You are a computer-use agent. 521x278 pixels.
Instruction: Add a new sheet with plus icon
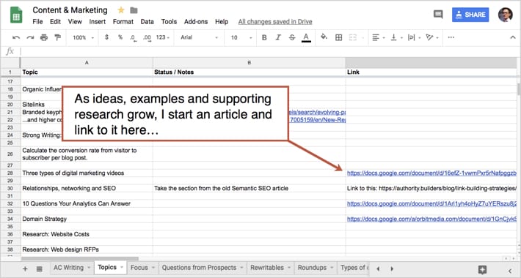[x=25, y=268]
